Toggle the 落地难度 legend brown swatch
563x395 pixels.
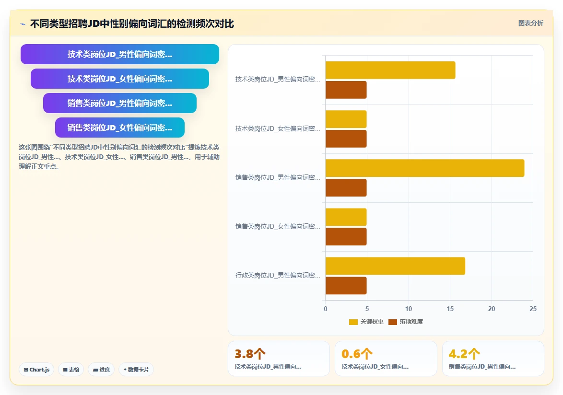tap(393, 322)
